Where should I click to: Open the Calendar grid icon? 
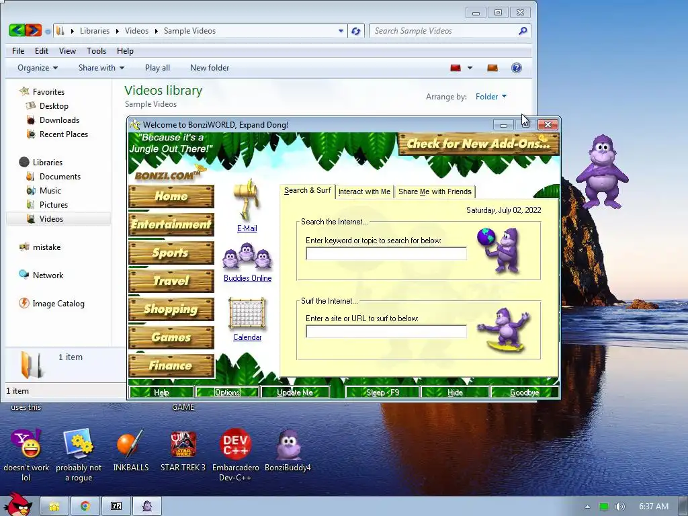coord(247,313)
